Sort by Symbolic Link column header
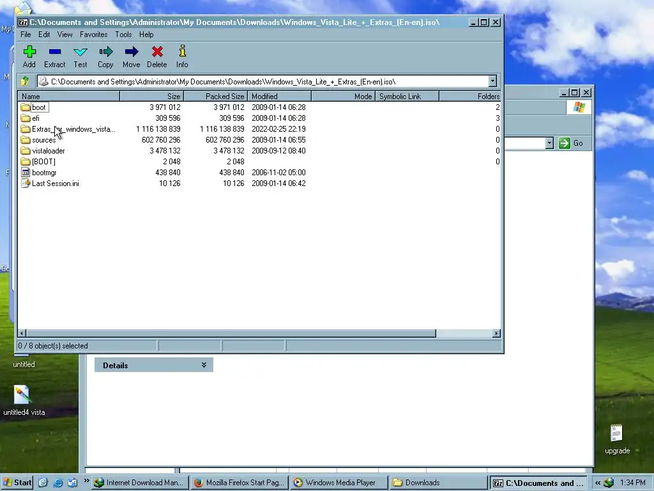654x491 pixels. (x=407, y=96)
